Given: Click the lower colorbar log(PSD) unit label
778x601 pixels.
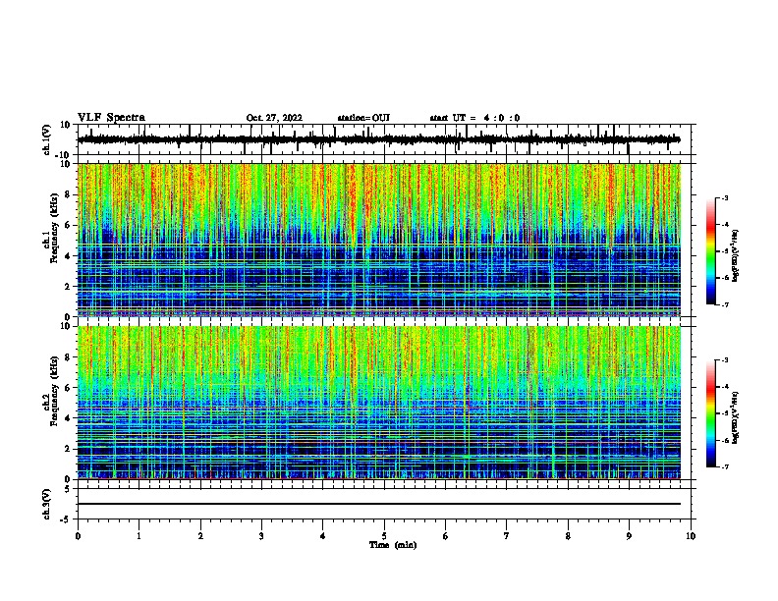Looking at the screenshot, I should click(x=736, y=418).
